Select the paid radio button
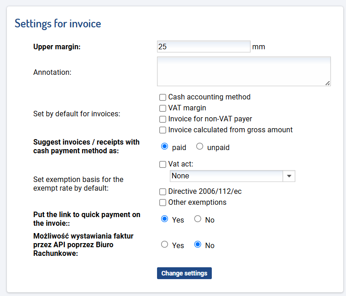 pyautogui.click(x=164, y=146)
